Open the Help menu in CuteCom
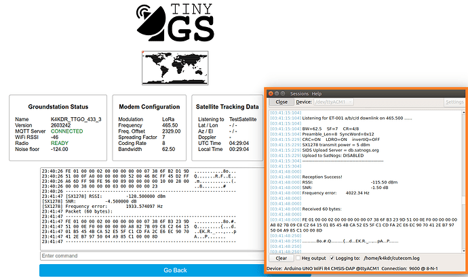This screenshot has width=468, height=277. tap(317, 93)
